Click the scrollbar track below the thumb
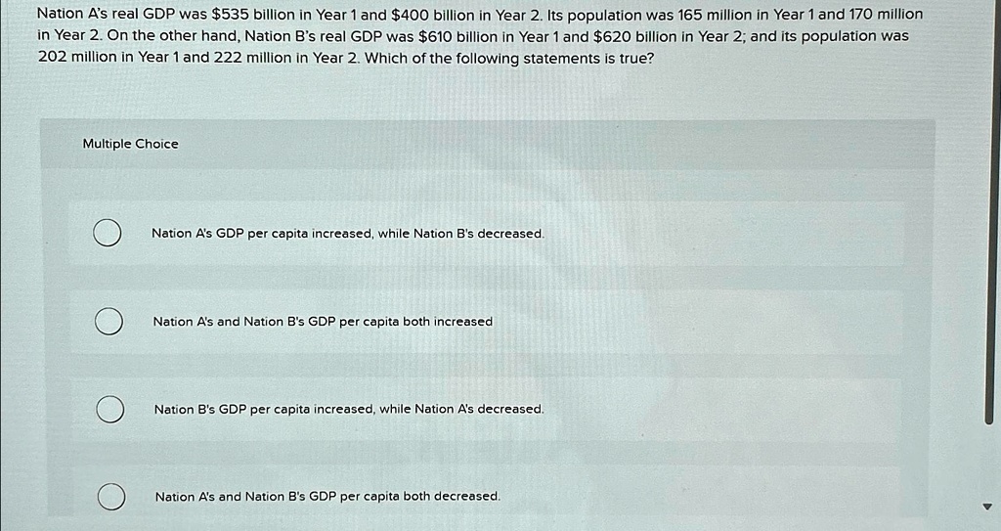This screenshot has height=531, width=1001. click(x=989, y=462)
